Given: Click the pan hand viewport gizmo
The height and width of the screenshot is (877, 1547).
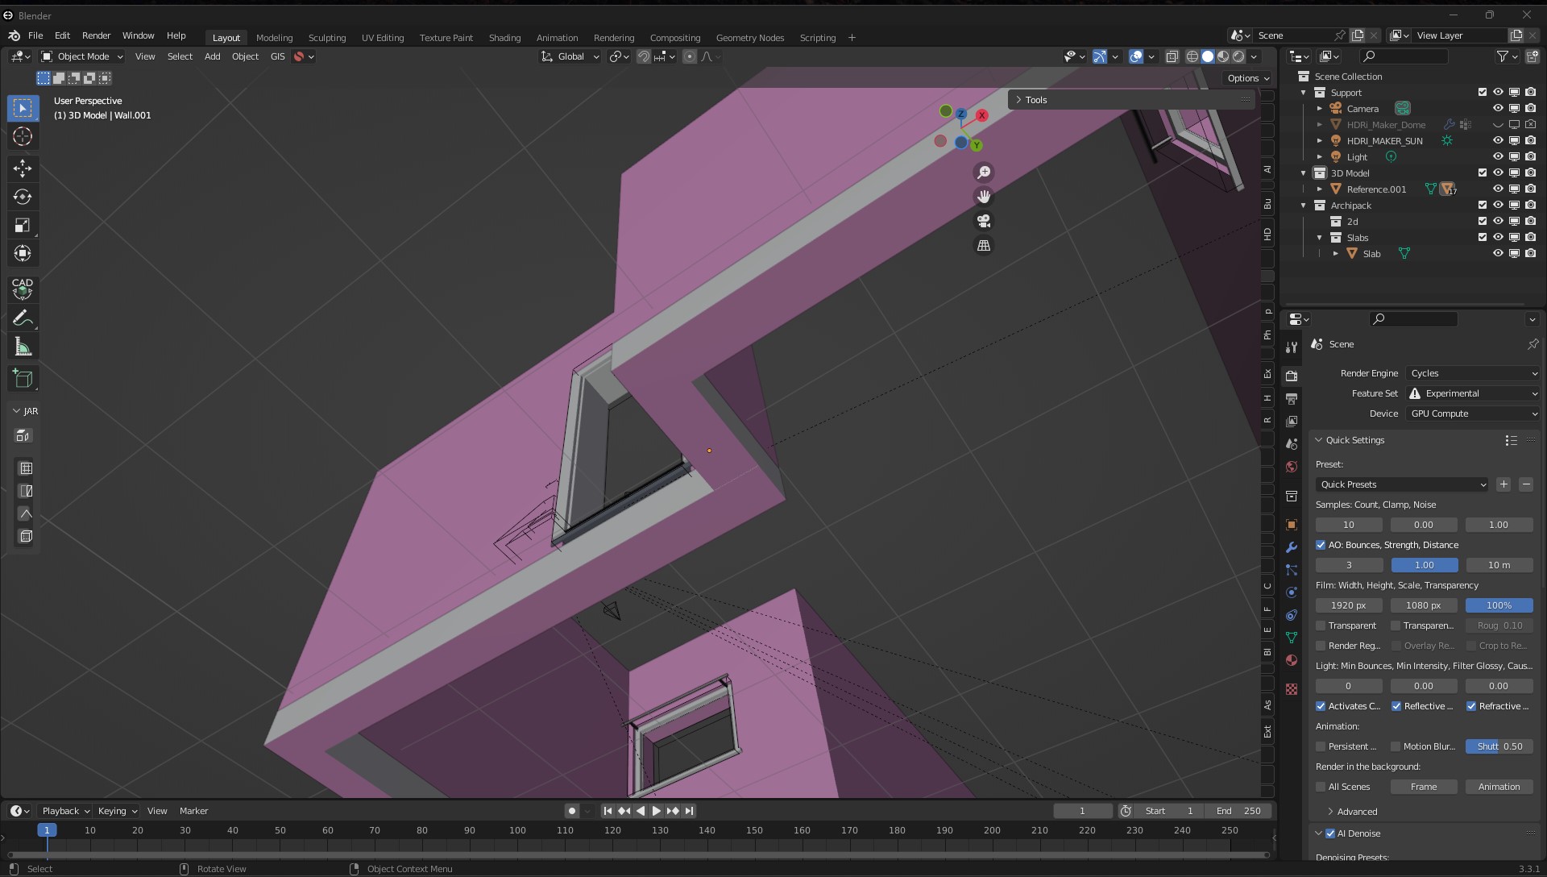Looking at the screenshot, I should 984,197.
